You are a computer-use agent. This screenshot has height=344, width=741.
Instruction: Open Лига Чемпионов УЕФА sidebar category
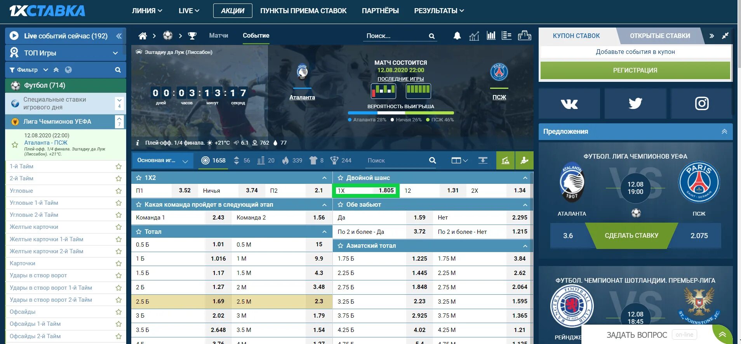[x=57, y=121]
